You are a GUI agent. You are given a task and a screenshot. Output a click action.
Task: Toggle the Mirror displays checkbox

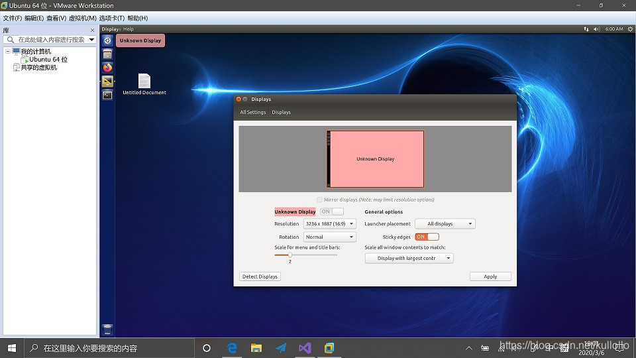pyautogui.click(x=319, y=200)
